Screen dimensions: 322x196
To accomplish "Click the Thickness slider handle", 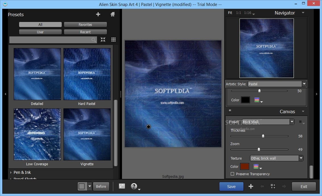I will tap(263, 136).
